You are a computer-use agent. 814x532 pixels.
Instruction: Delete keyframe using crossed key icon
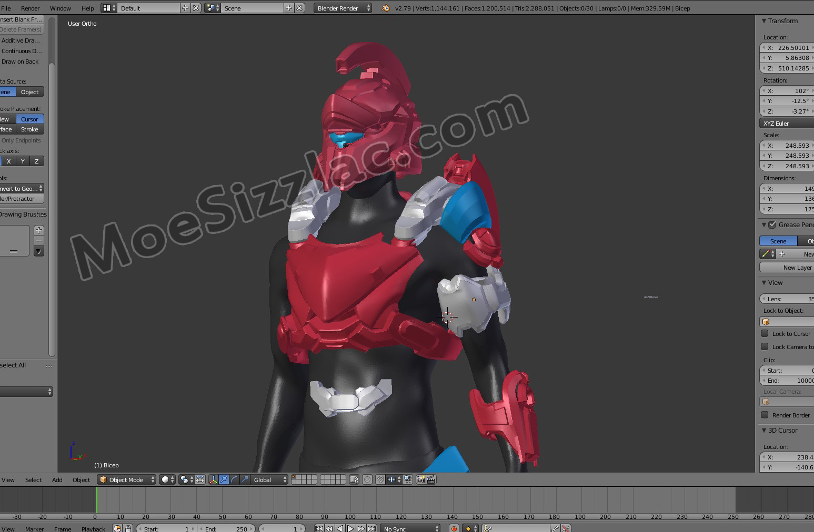tap(566, 528)
